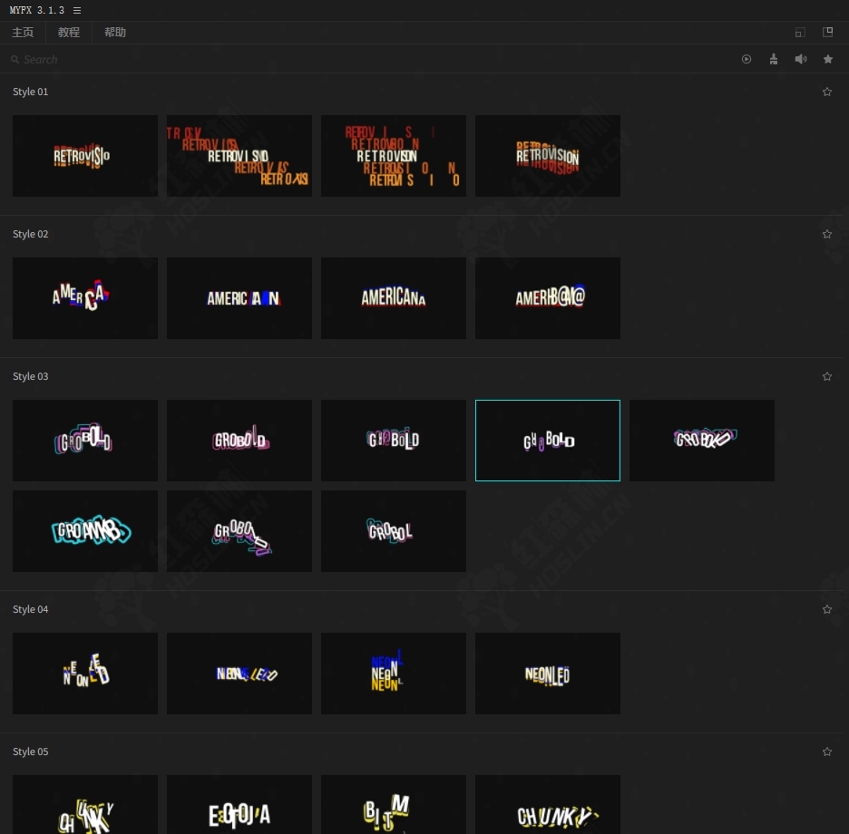
Task: Favorite Style 01 with its star
Action: coord(827,92)
